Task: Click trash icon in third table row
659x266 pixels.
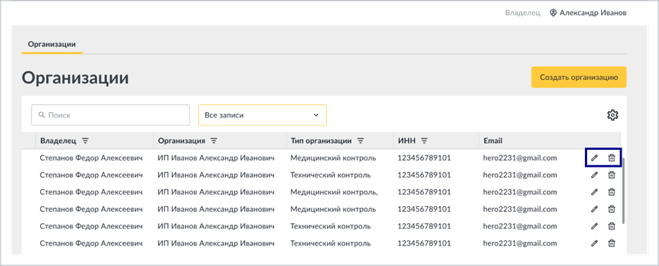Action: 612,191
